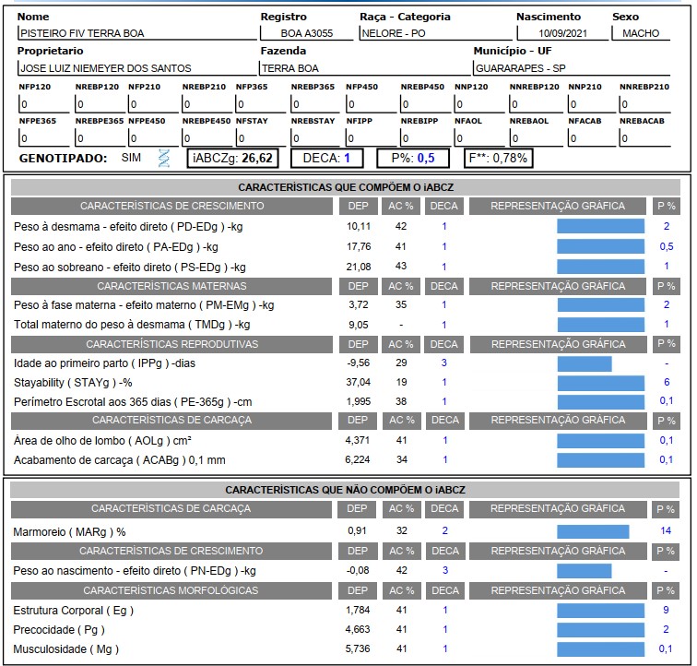This screenshot has height=666, width=697.
Task: Click the SIM value next to GENOTIPADO
Action: pos(131,158)
